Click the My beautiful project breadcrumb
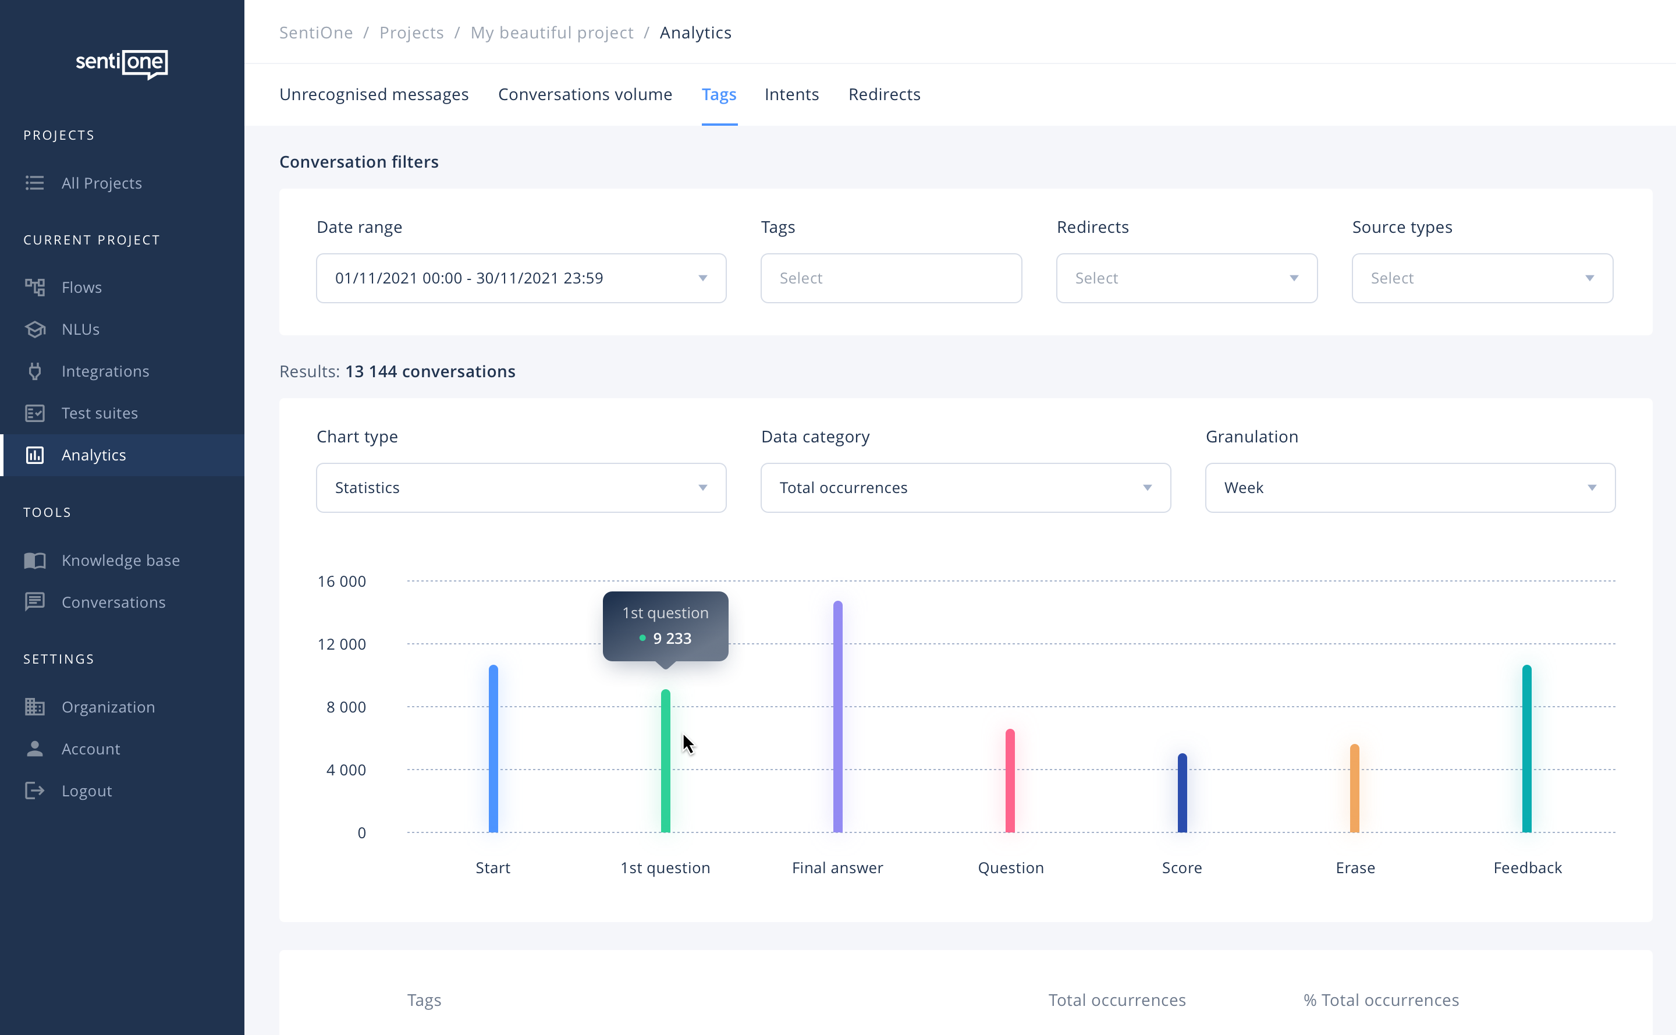Viewport: 1676px width, 1035px height. click(x=552, y=32)
